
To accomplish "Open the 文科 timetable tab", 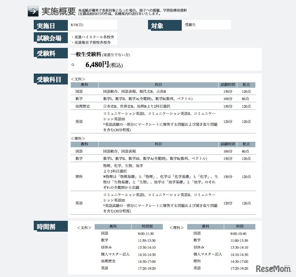I will pos(84,228).
